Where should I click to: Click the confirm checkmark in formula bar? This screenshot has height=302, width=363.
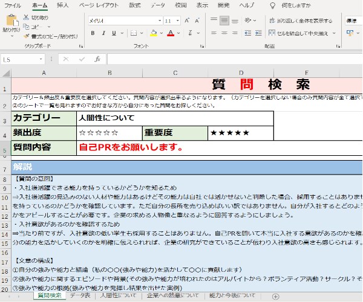pyautogui.click(x=82, y=59)
